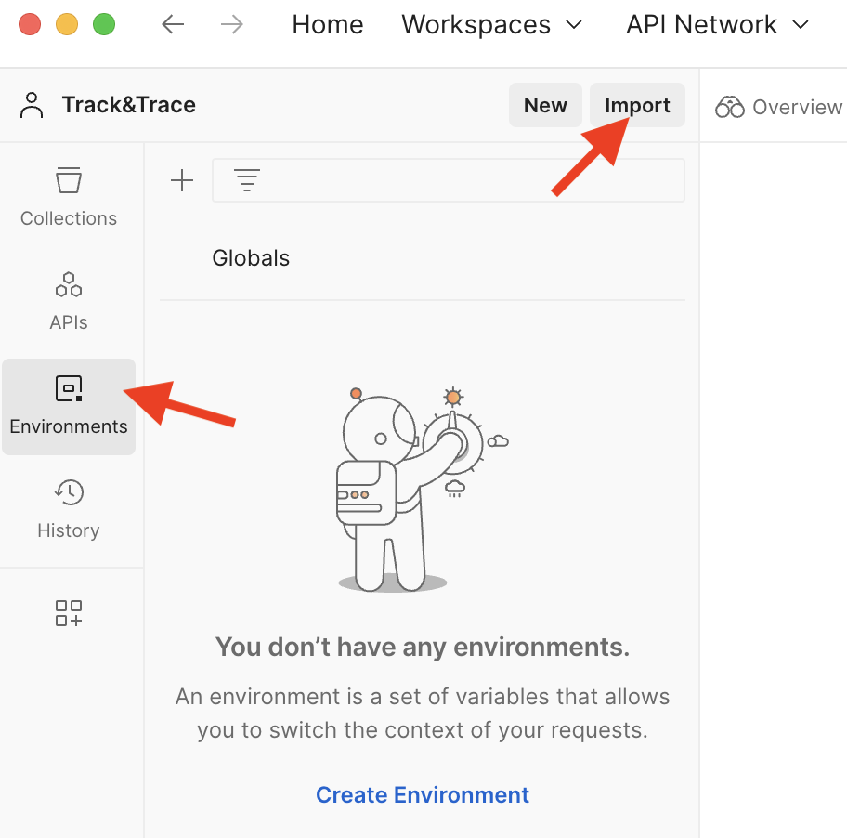The width and height of the screenshot is (847, 838).
Task: Expand the API Network dropdown
Action: click(717, 24)
